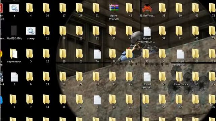This screenshot has width=216, height=121.
Task: Open folder 44
Action: pyautogui.click(x=129, y=54)
